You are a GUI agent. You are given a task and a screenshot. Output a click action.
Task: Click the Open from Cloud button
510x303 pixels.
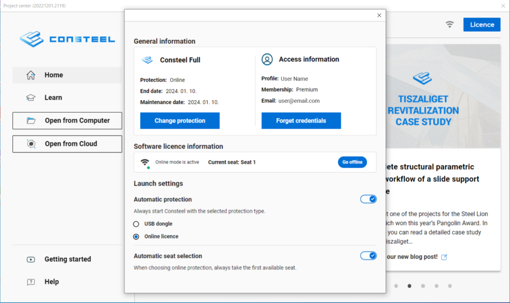pos(67,144)
